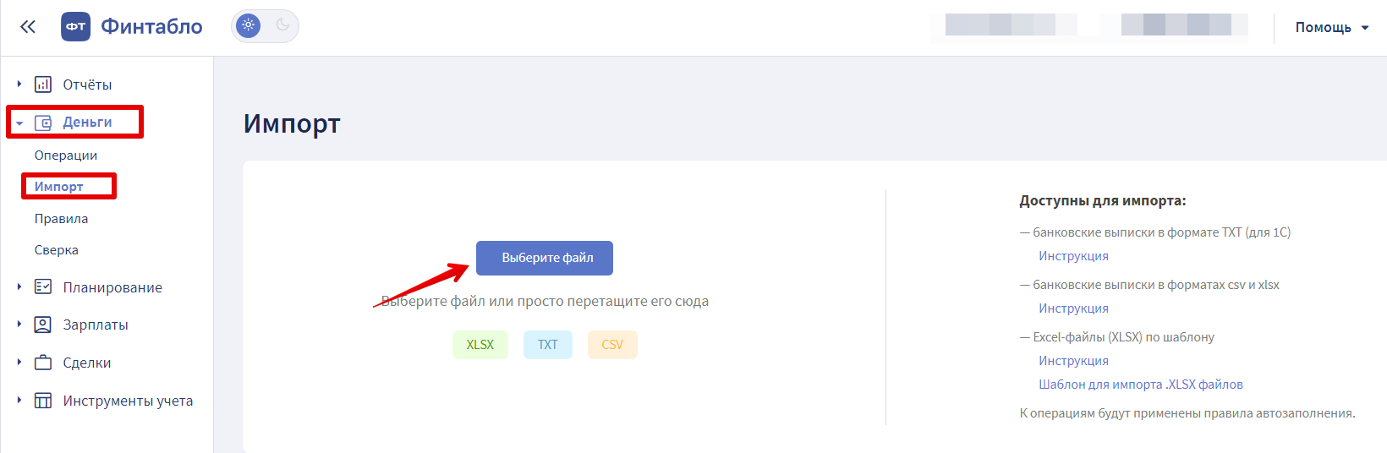
Task: Click the Финтабло logo icon
Action: pyautogui.click(x=75, y=27)
